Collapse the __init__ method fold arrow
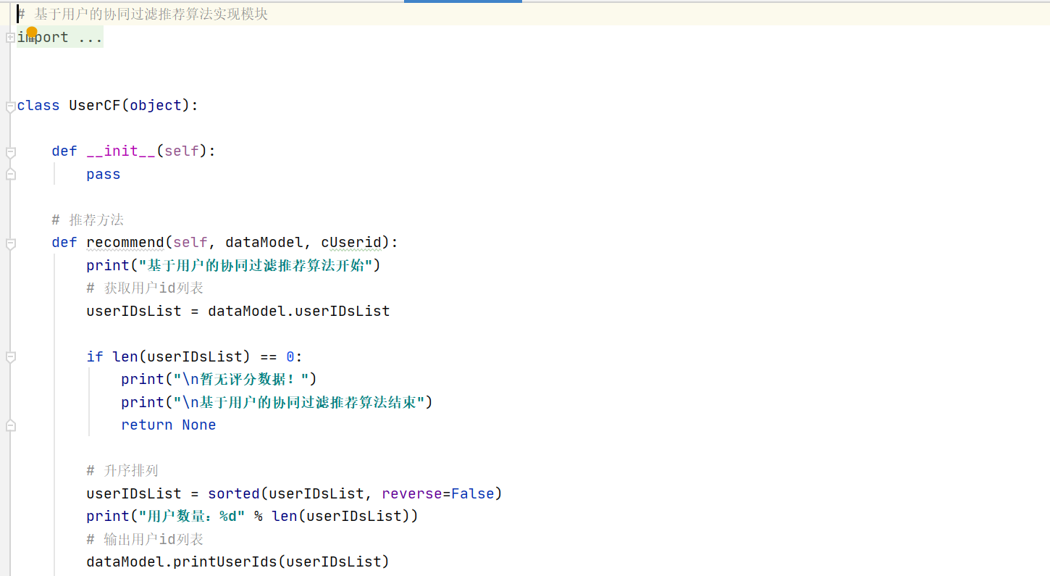The height and width of the screenshot is (576, 1050). (10, 151)
